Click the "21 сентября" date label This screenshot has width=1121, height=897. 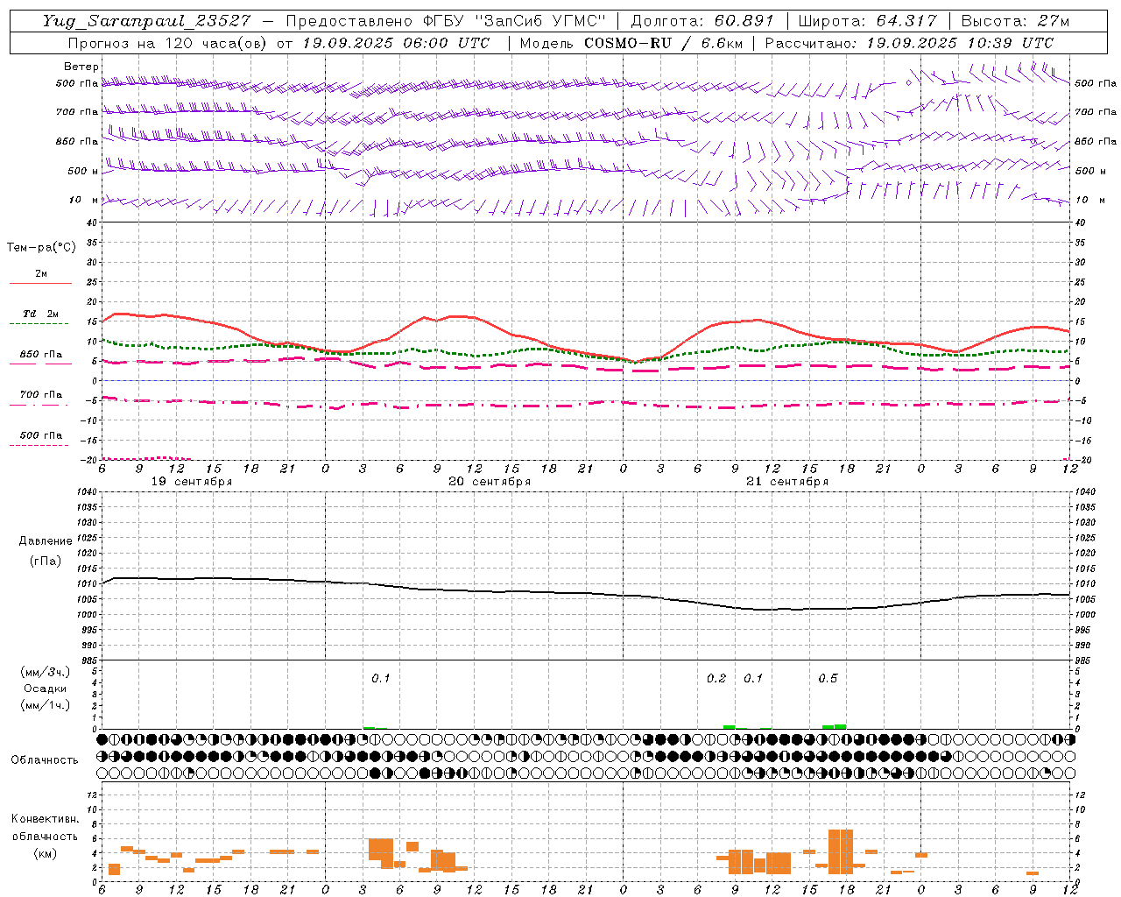point(787,482)
